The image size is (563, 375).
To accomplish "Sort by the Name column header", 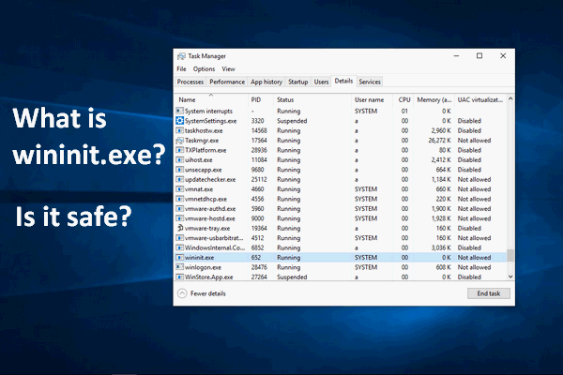I will point(211,99).
